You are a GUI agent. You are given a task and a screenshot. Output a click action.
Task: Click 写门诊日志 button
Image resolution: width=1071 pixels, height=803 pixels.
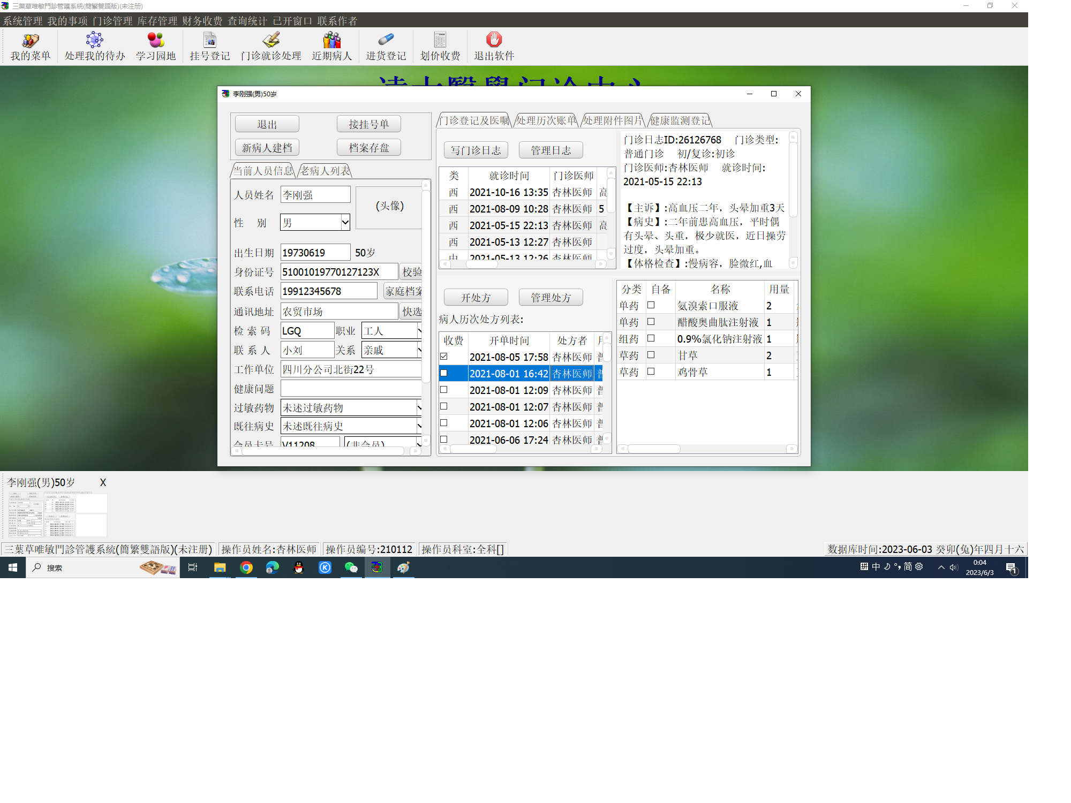(x=476, y=150)
